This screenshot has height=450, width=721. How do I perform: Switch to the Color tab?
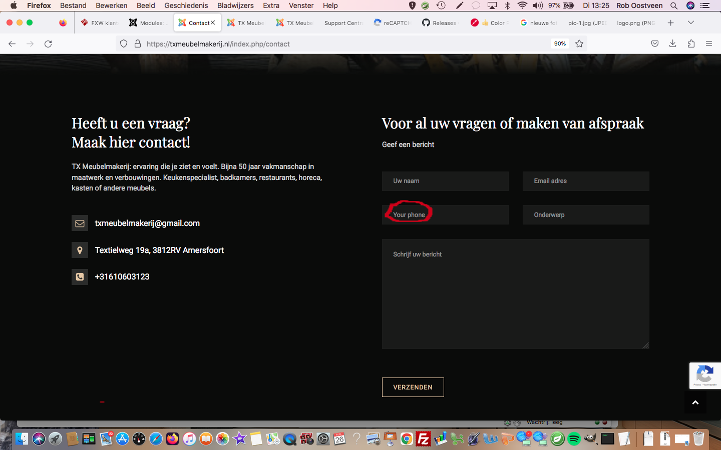[490, 22]
